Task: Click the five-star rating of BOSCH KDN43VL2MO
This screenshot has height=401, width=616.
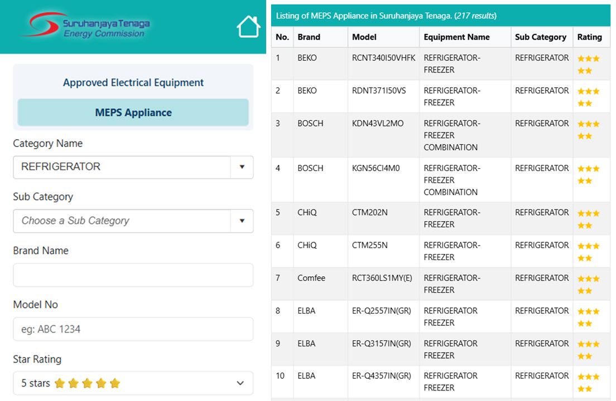Action: click(588, 130)
